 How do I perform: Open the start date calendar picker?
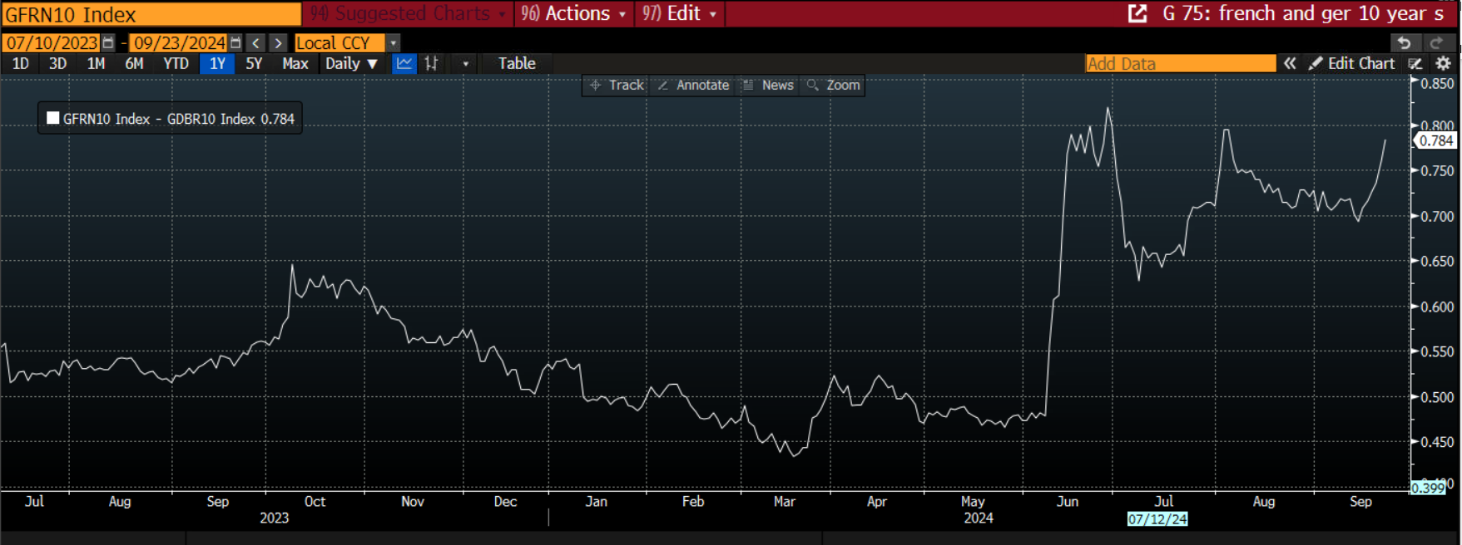click(x=108, y=42)
